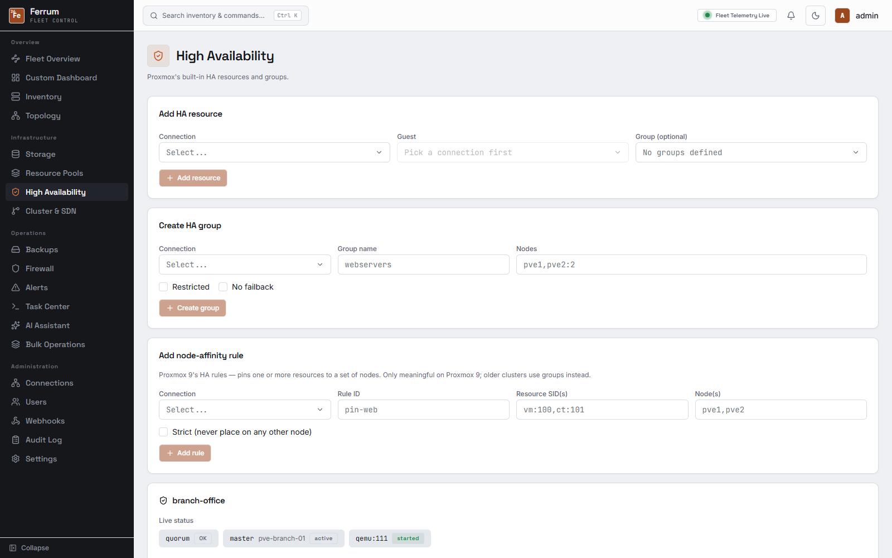Collapse the sidebar
Image resolution: width=892 pixels, height=558 pixels.
(30, 548)
